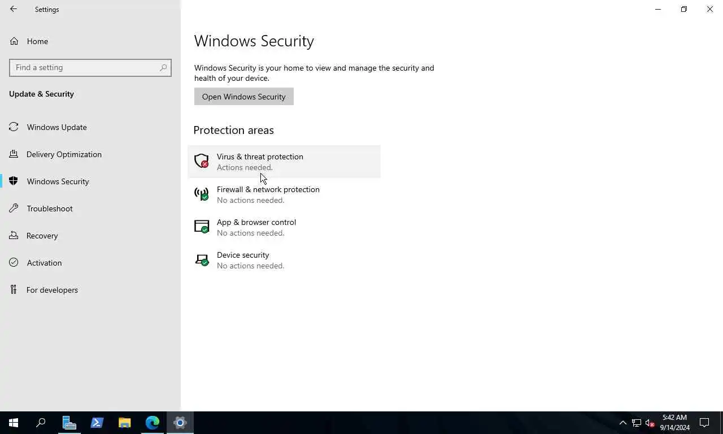This screenshot has width=723, height=434.
Task: Open Firewall & network protection link
Action: click(284, 194)
